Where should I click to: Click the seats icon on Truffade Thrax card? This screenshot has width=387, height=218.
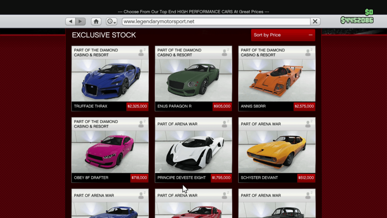coord(141,52)
